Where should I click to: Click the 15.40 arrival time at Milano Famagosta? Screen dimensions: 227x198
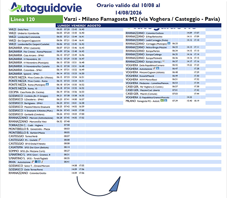coord(190,101)
